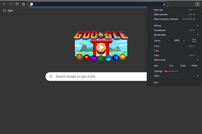Choose Exit from the menu
Viewport: 202px width, 134px height.
pyautogui.click(x=174, y=83)
